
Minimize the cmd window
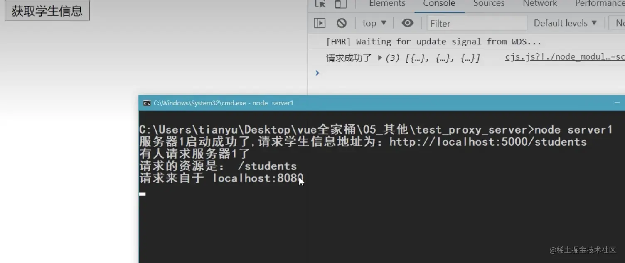pos(617,103)
